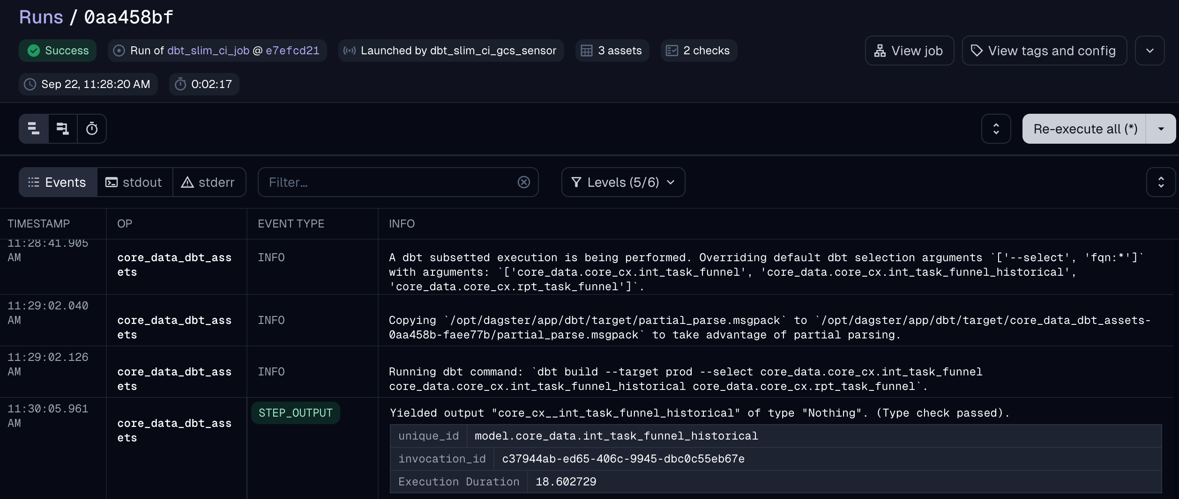Switch to waterfall gantt view icon
1179x499 pixels.
[62, 129]
